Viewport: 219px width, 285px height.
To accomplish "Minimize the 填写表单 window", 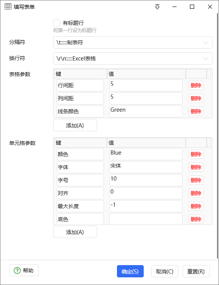I will (x=175, y=7).
